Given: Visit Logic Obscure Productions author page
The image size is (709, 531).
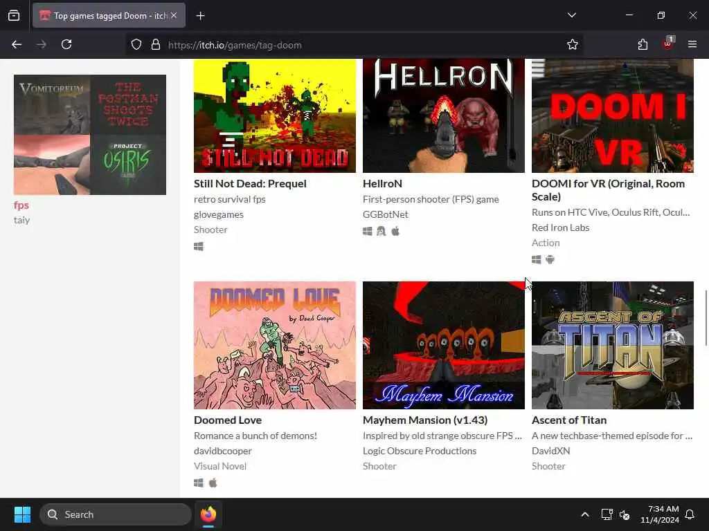Looking at the screenshot, I should 420,451.
